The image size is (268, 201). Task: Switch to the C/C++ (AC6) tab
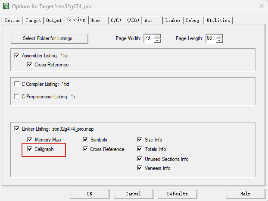125,20
